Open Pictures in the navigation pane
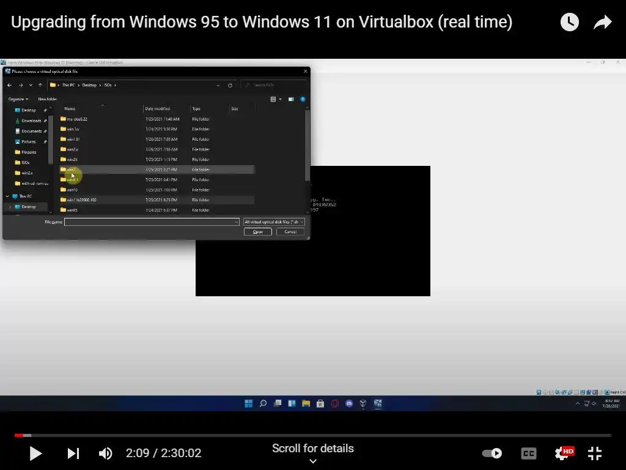This screenshot has height=470, width=626. click(x=28, y=141)
